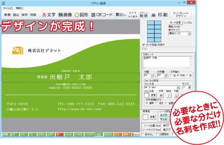This screenshot has height=145, width=224.
Task: Select the 文字 text tool
Action: click(49, 15)
